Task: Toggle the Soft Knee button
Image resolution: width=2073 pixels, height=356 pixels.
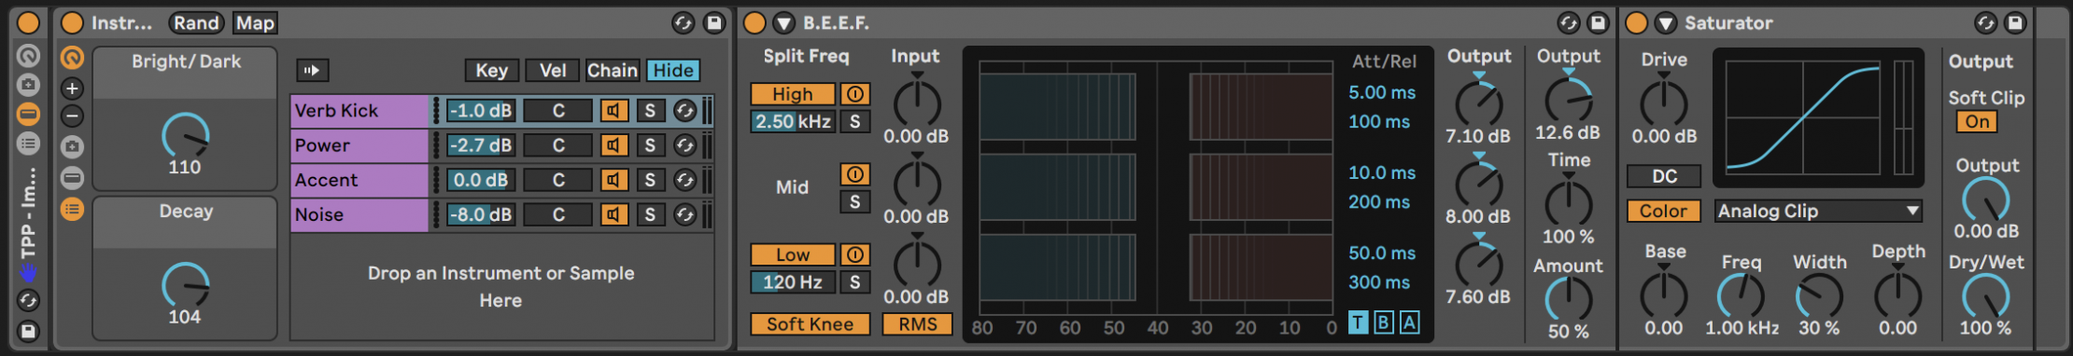Action: click(x=810, y=323)
